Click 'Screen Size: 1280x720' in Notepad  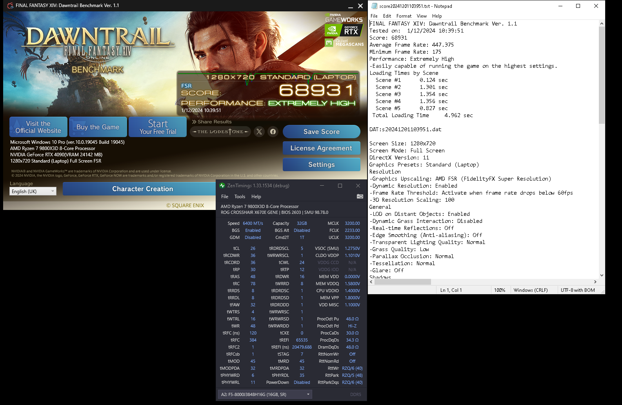point(402,143)
